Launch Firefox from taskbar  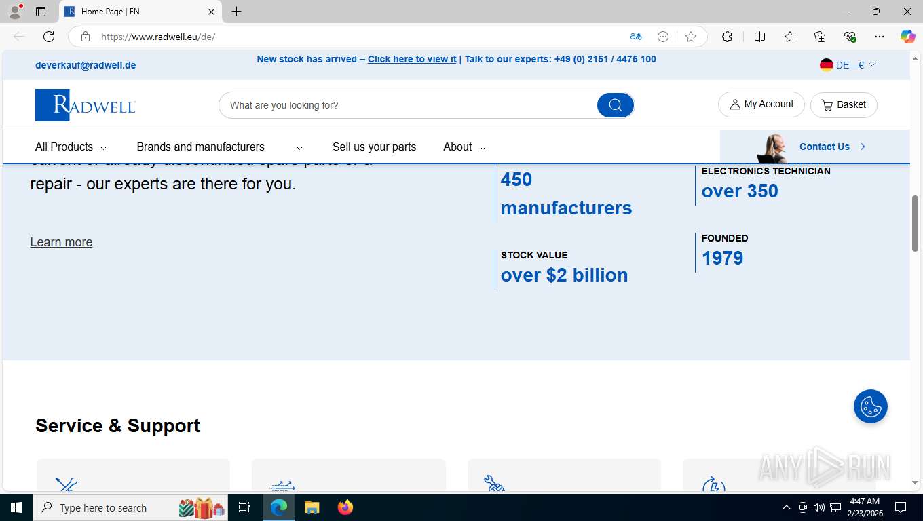pos(345,507)
